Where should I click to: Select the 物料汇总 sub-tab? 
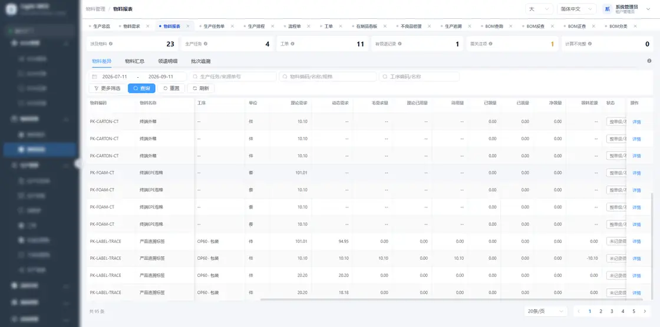(x=135, y=61)
